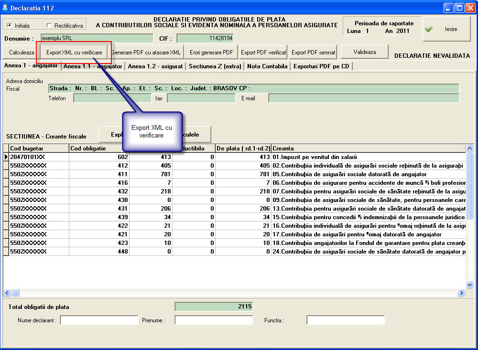
Task: Select the row with Cod bugetar 20470101XX
Action: coord(38,157)
